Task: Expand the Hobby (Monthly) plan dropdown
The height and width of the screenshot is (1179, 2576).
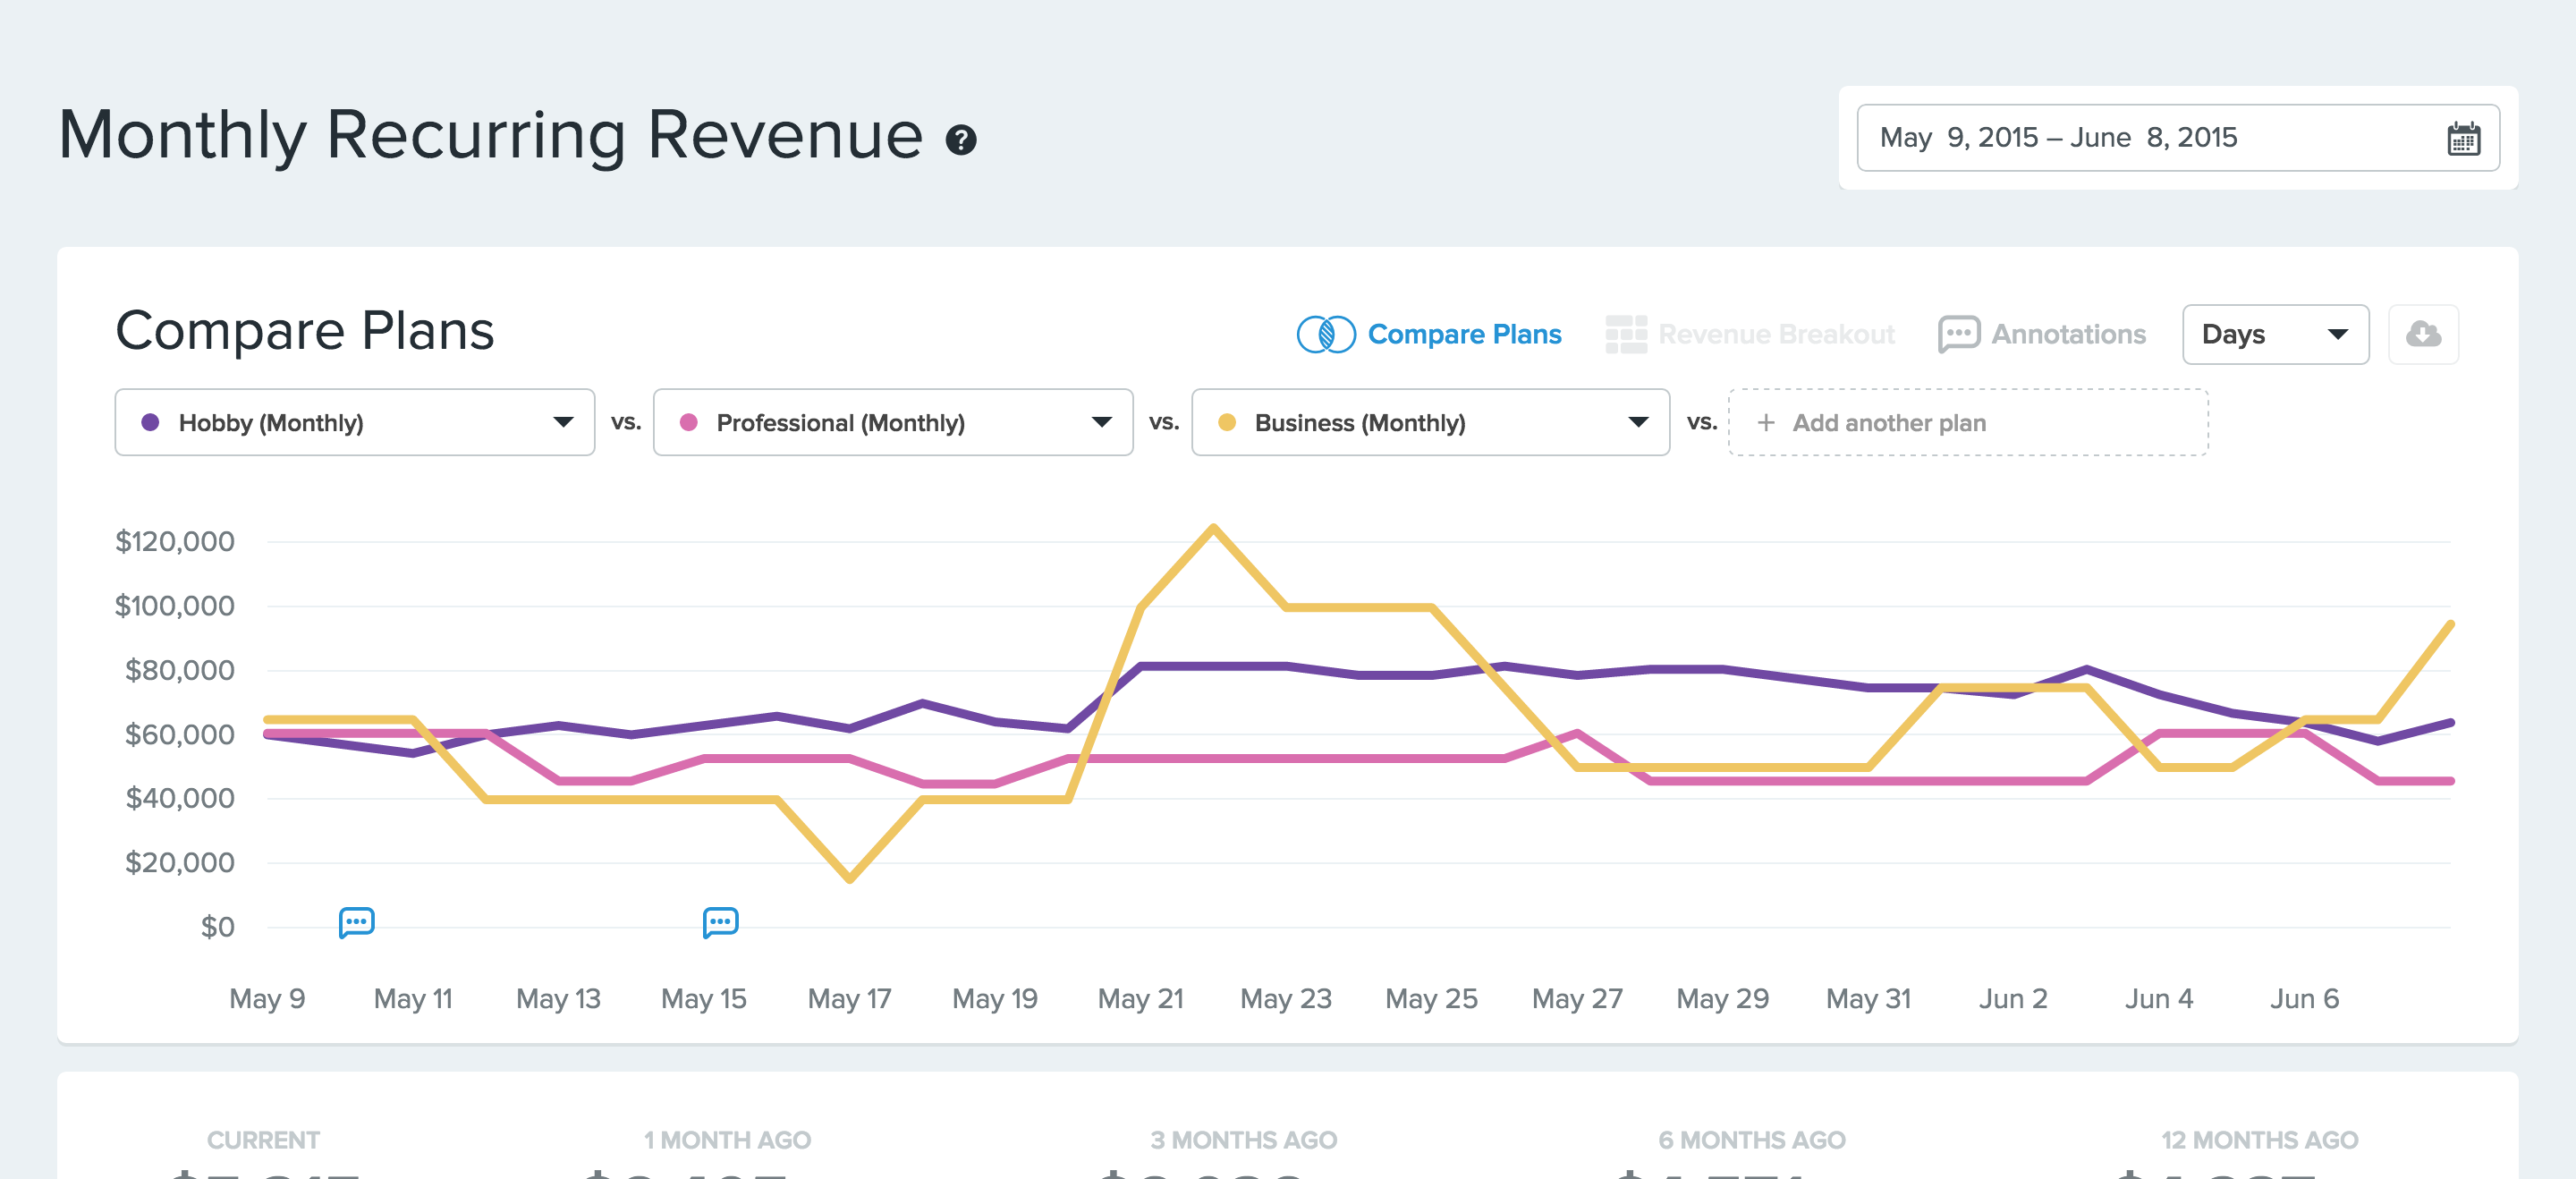Action: pos(563,422)
